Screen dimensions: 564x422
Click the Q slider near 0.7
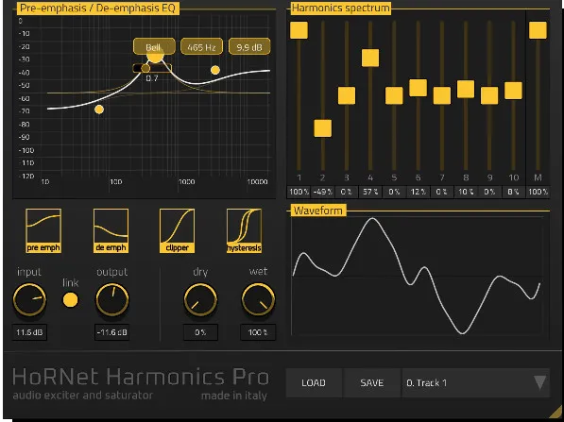click(152, 68)
